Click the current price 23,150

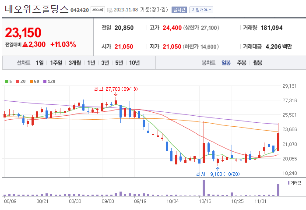pyautogui.click(x=23, y=32)
